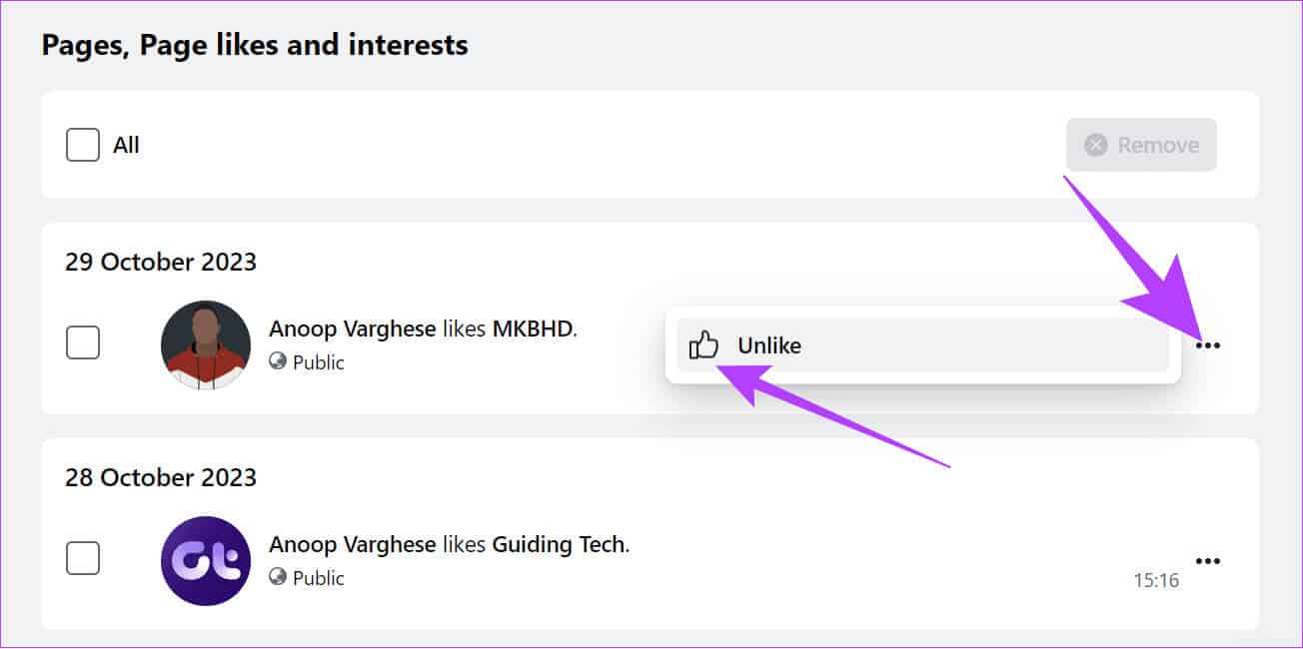Open the three-dot menu for the MKBHD like
Screen dimensions: 1303x649
[1208, 345]
